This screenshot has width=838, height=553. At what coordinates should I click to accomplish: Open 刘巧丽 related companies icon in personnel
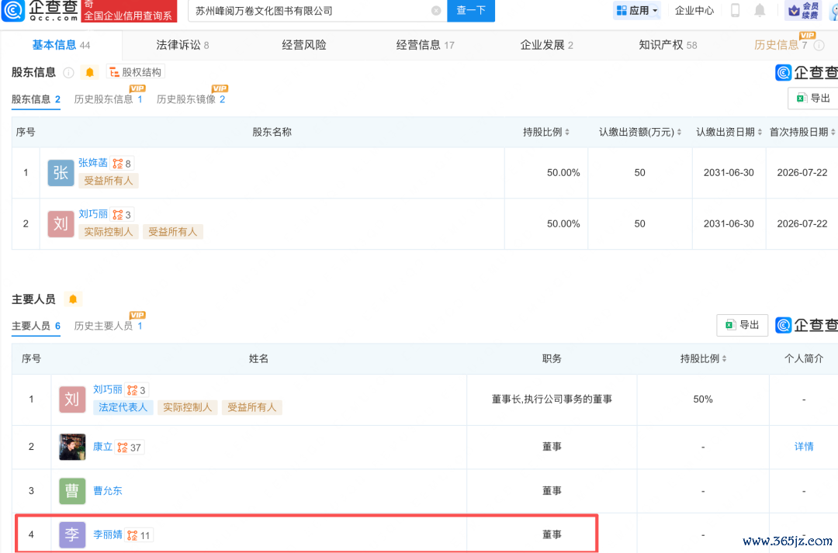pos(137,390)
